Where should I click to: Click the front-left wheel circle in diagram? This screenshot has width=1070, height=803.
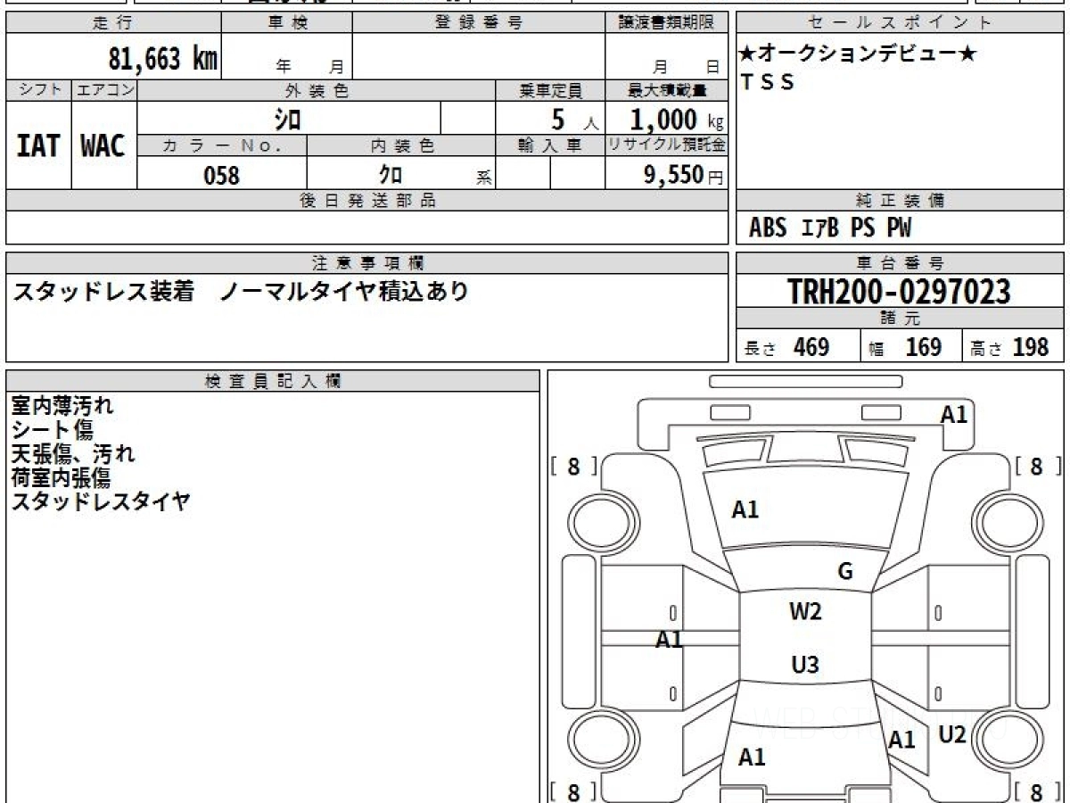coord(600,521)
